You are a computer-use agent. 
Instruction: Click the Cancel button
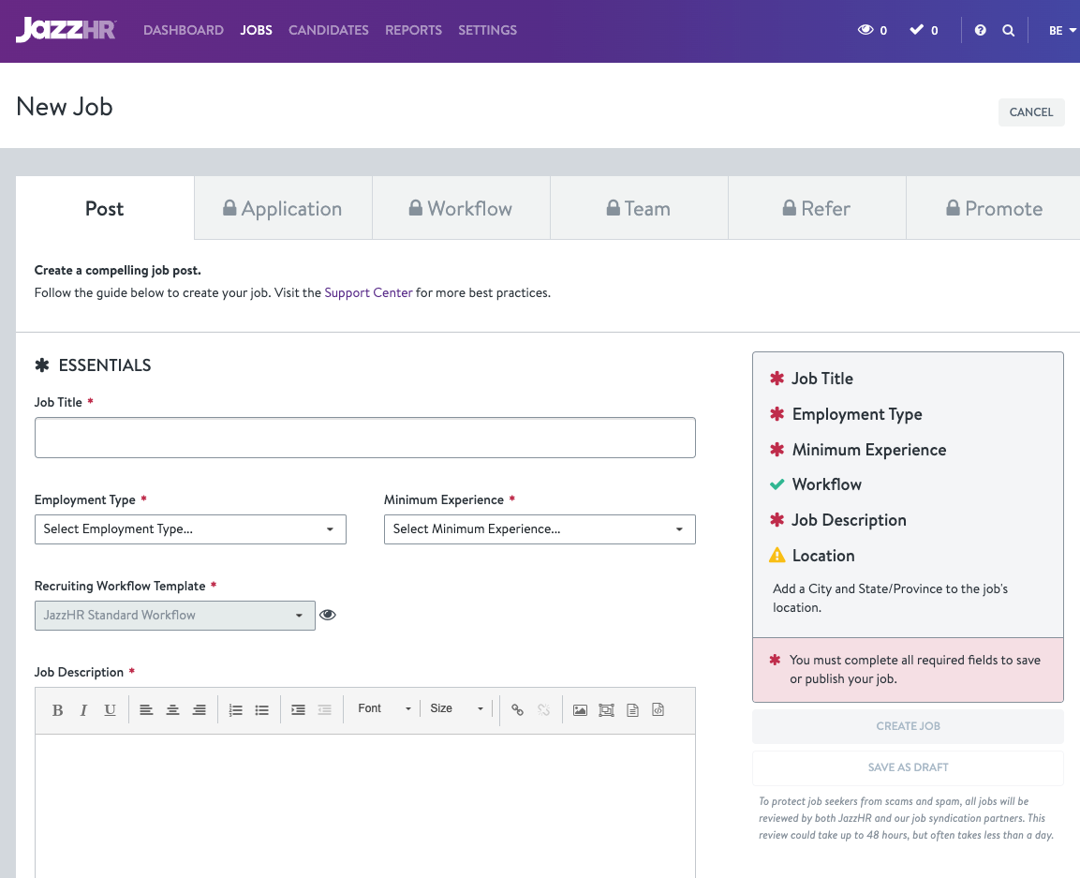[1030, 112]
